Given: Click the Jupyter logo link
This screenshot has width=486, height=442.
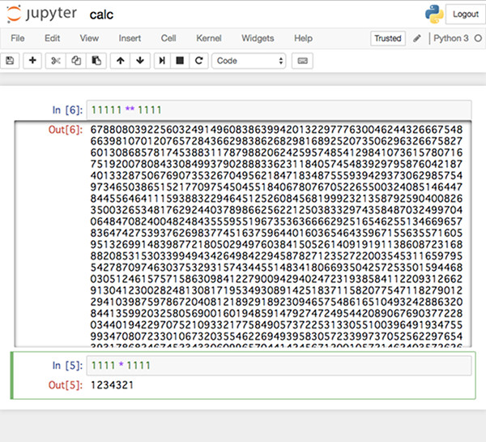Looking at the screenshot, I should (x=42, y=15).
